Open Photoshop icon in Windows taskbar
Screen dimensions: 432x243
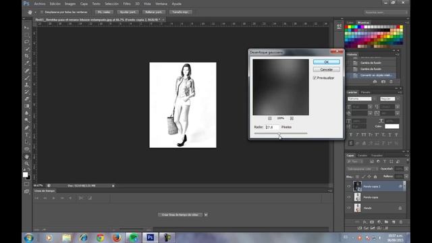pyautogui.click(x=151, y=238)
